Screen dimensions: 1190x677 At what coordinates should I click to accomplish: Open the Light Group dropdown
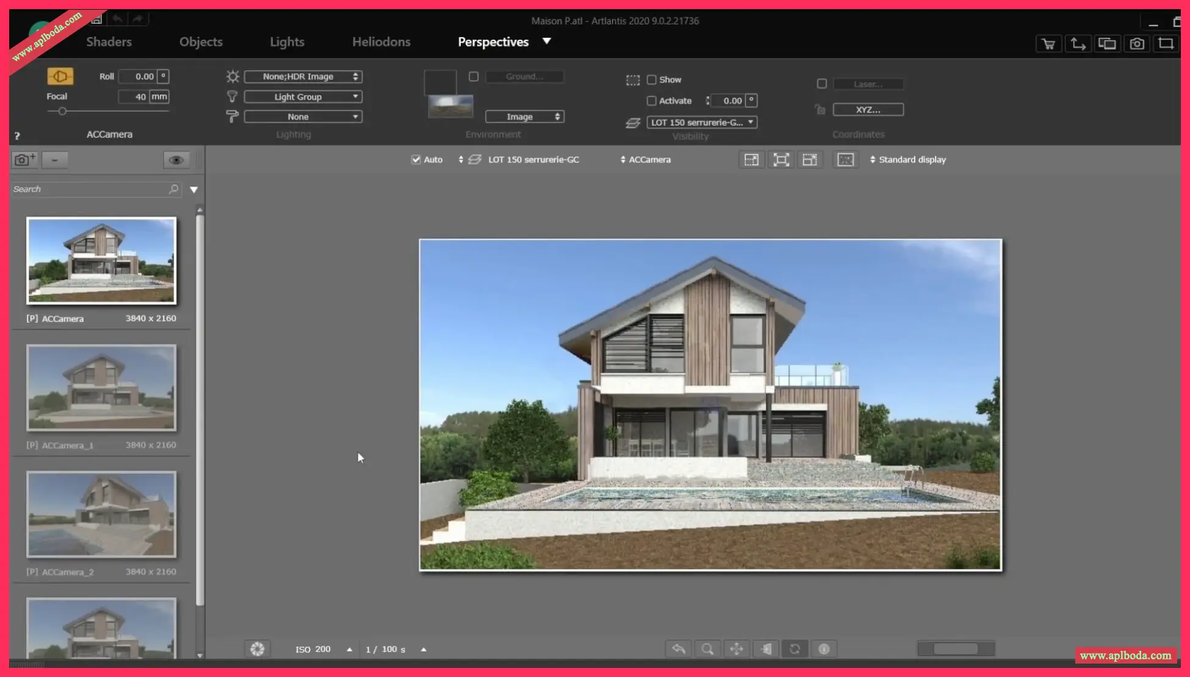pos(303,97)
